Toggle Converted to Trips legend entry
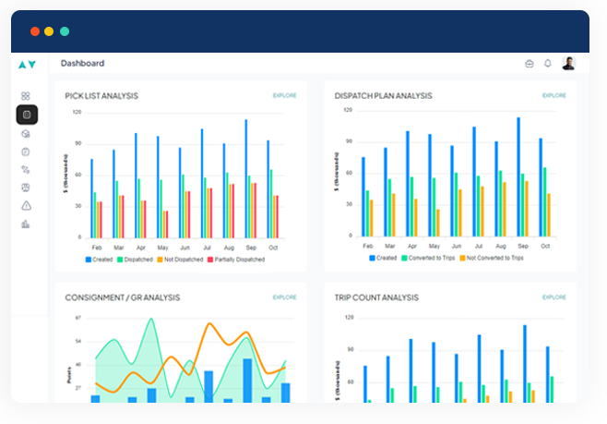The image size is (607, 424). (428, 258)
